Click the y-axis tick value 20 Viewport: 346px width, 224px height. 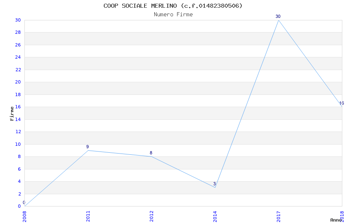[18, 82]
